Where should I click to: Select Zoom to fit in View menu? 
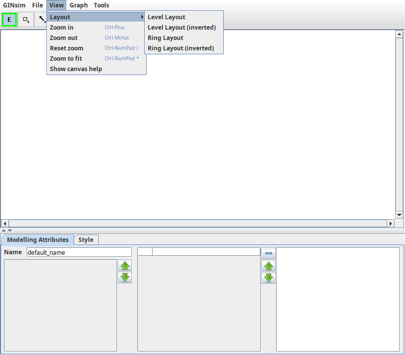(x=66, y=59)
